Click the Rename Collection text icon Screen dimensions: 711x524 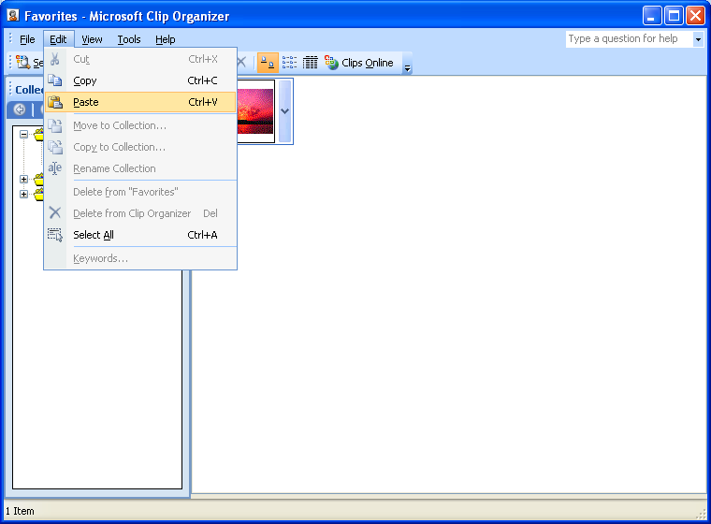click(x=55, y=168)
